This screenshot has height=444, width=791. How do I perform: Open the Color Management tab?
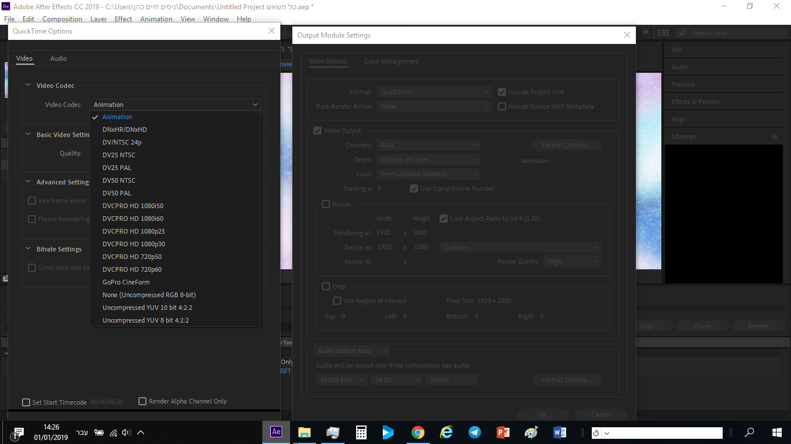click(x=391, y=61)
